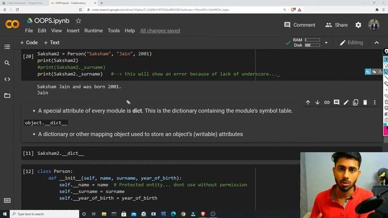Bookmark this page in address bar

[81, 10]
